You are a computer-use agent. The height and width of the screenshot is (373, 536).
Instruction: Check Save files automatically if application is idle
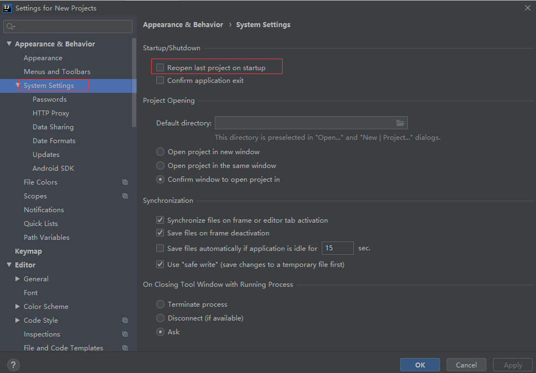pyautogui.click(x=160, y=248)
